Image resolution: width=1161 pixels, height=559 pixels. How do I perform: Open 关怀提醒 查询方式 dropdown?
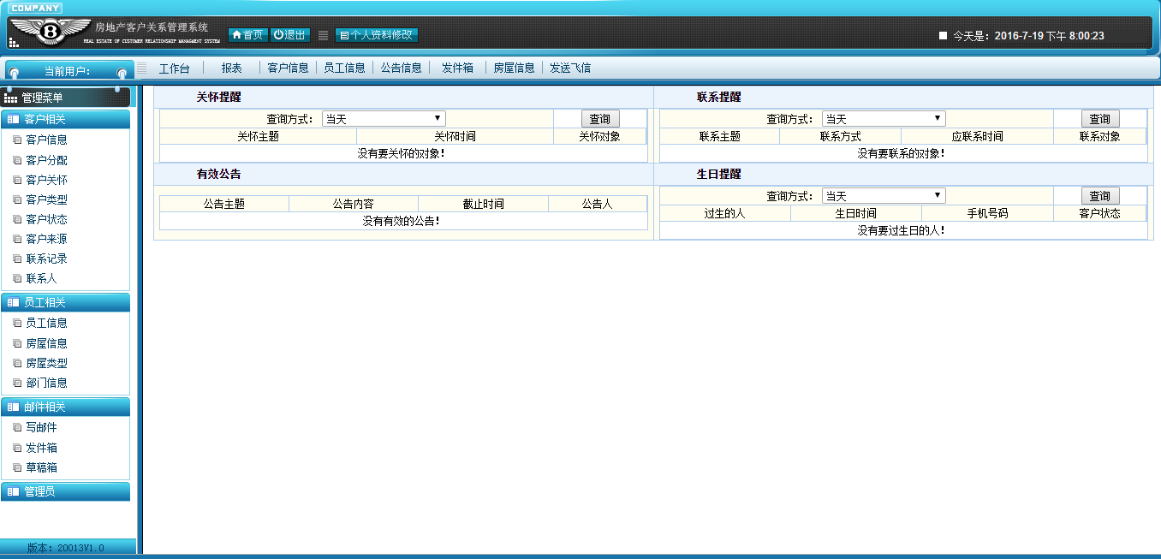384,119
